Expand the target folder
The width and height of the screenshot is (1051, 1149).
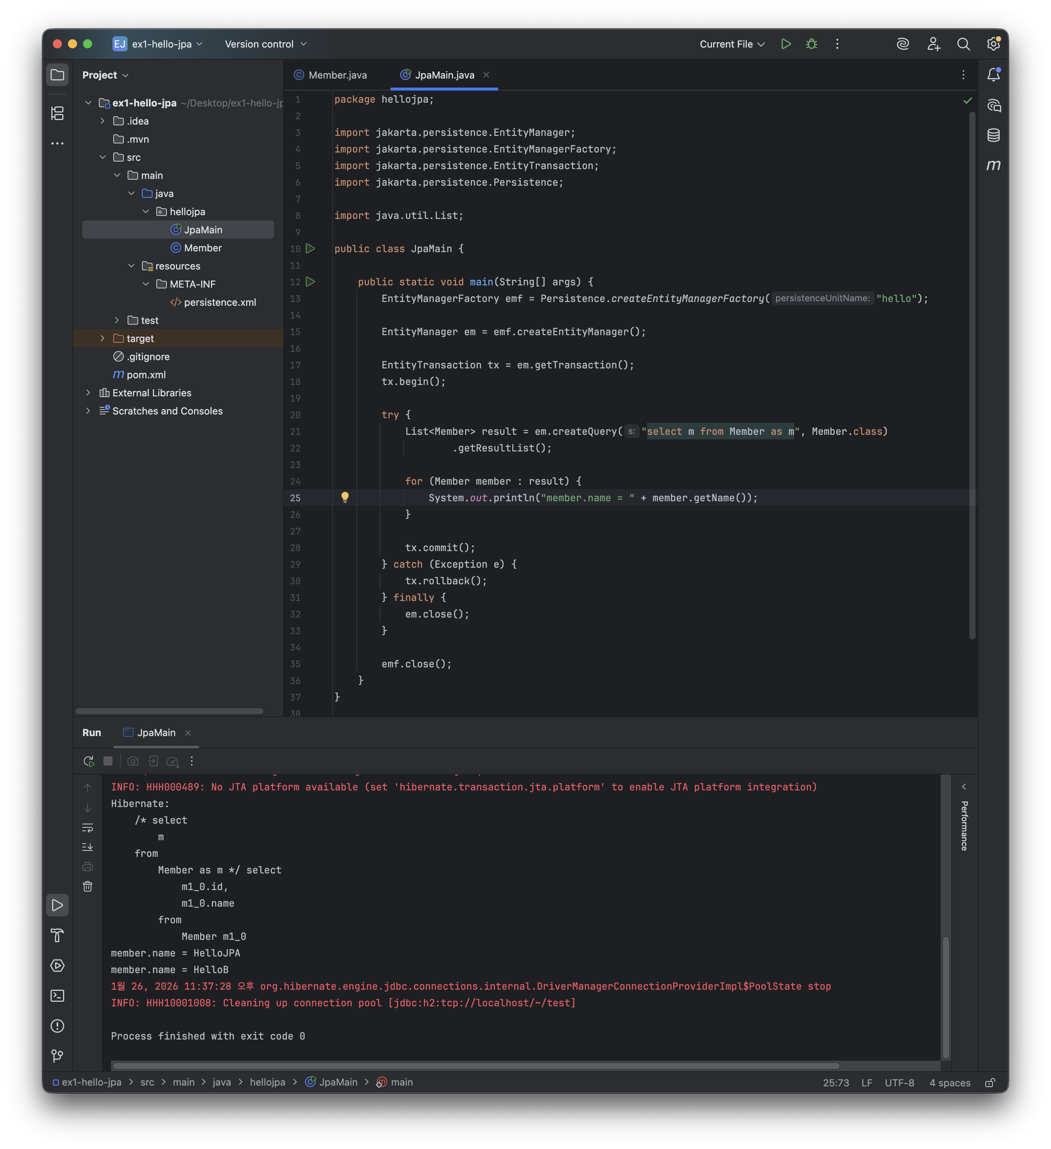(103, 339)
